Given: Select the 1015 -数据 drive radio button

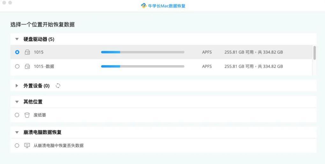Looking at the screenshot, I should point(17,66).
